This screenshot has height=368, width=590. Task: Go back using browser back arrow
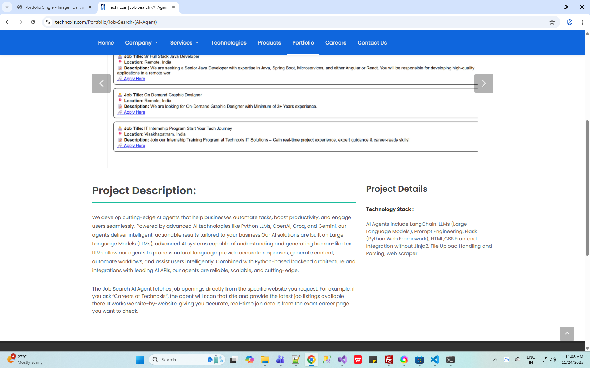pyautogui.click(x=8, y=22)
